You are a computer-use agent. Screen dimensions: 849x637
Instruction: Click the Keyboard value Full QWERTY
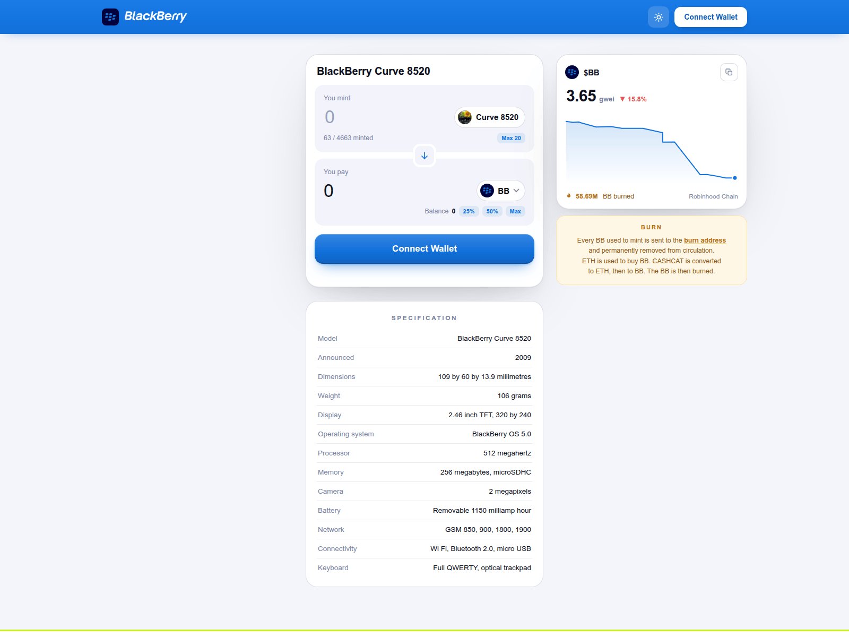click(x=482, y=568)
